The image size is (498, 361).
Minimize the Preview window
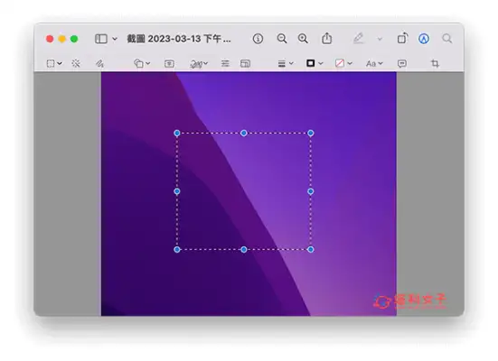point(62,39)
